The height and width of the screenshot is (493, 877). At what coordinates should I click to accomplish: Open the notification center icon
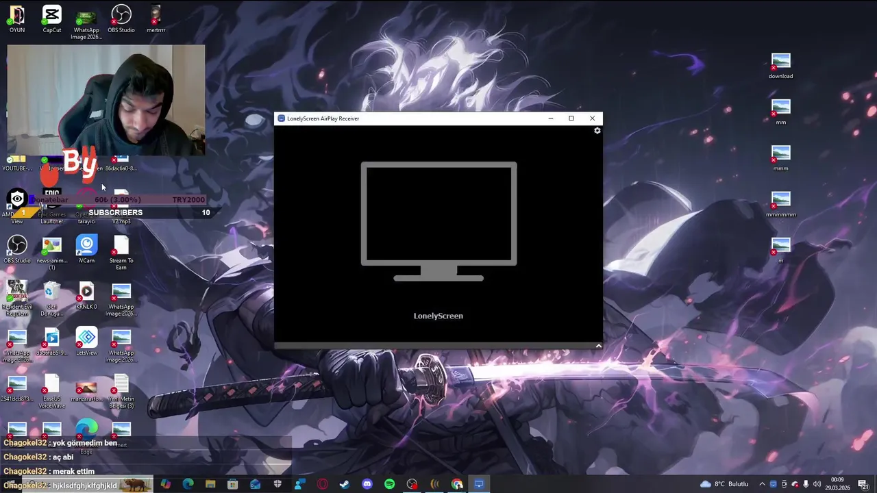click(x=863, y=484)
